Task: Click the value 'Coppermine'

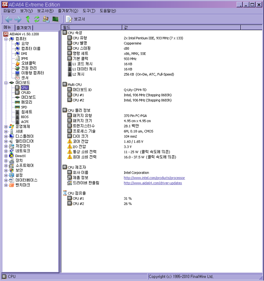Action: (133, 43)
